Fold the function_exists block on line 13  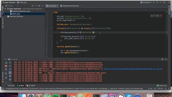[52, 36]
